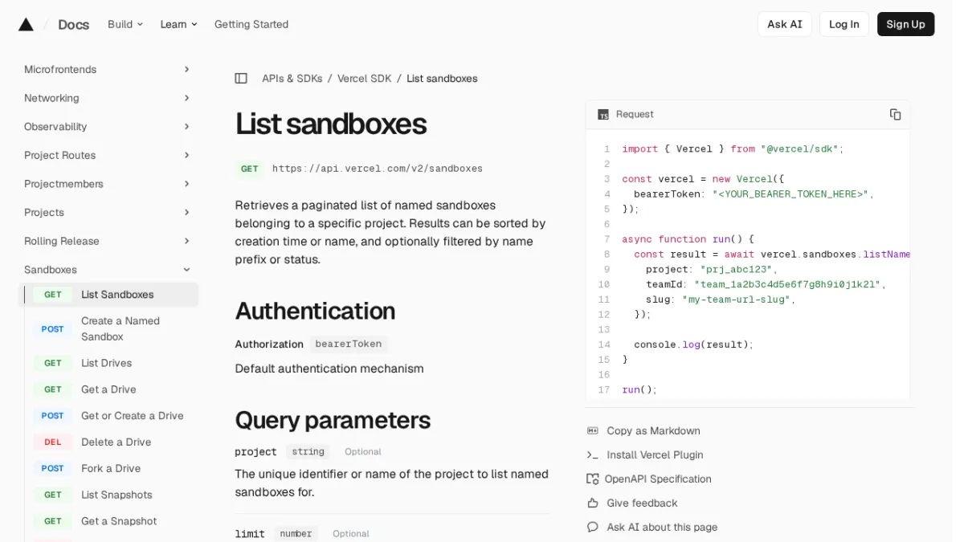The height and width of the screenshot is (542, 964).
Task: Click the Give feedback thumbs-up icon
Action: pos(593,503)
